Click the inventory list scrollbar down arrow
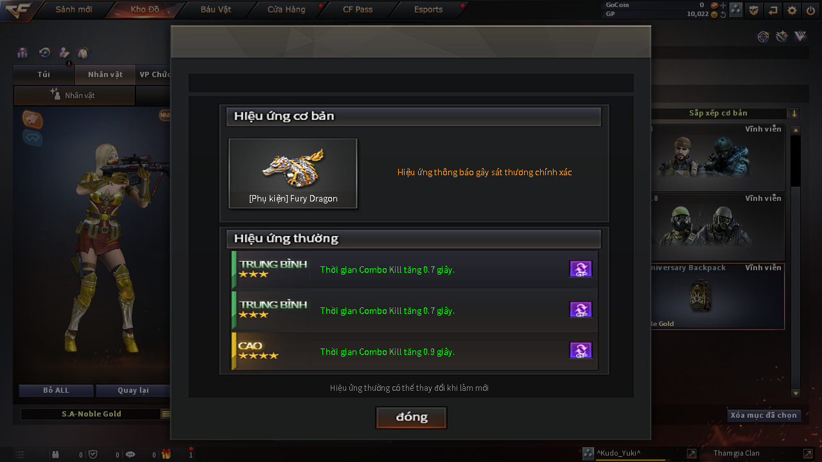The width and height of the screenshot is (822, 462). tap(796, 393)
